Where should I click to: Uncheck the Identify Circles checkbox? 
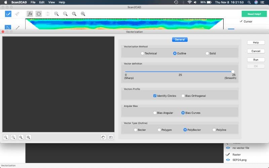pyautogui.click(x=155, y=96)
